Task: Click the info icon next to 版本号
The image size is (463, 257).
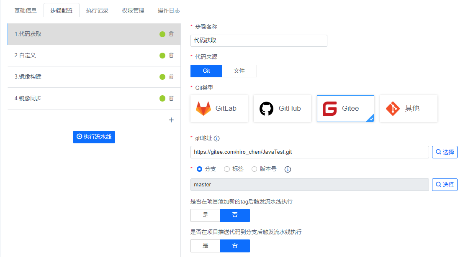Action: click(288, 170)
